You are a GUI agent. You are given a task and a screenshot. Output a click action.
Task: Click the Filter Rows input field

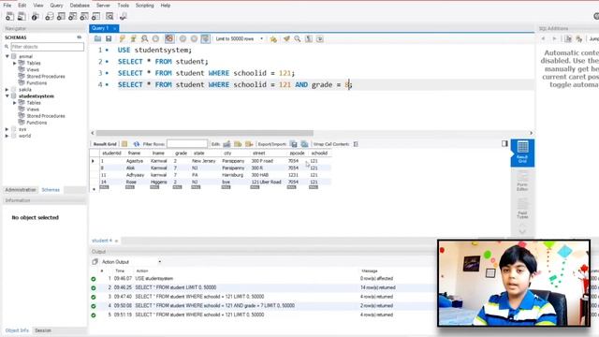[x=187, y=144]
